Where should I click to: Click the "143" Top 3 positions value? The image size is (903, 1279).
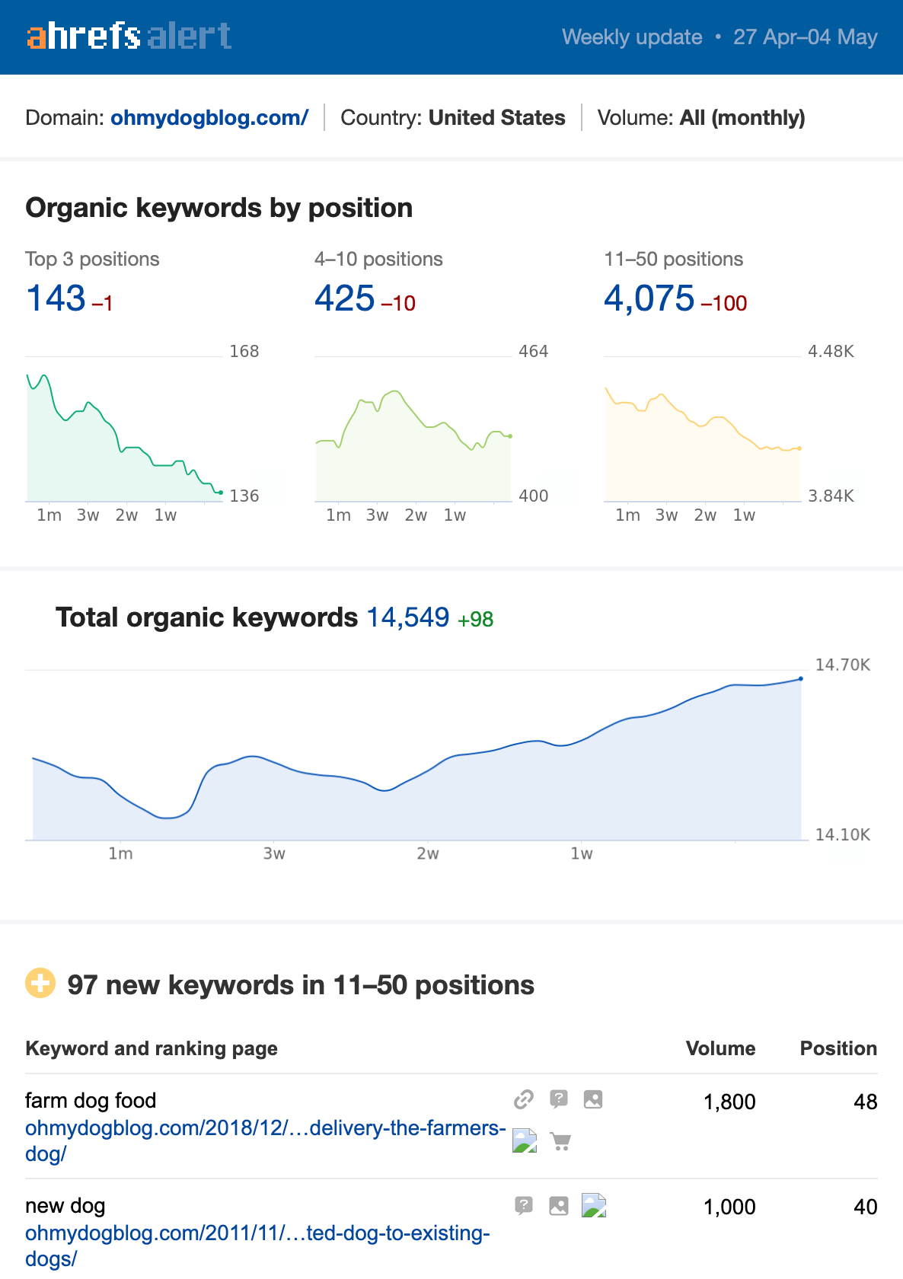pyautogui.click(x=56, y=298)
